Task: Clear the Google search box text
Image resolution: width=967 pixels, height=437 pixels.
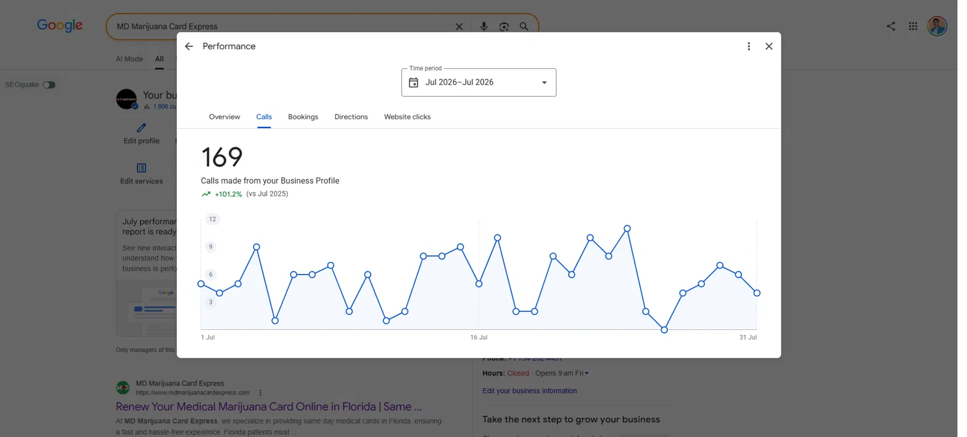Action: (x=459, y=26)
